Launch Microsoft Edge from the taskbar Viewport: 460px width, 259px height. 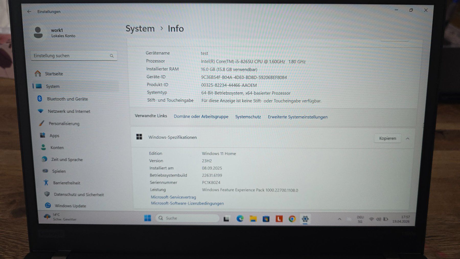(240, 219)
